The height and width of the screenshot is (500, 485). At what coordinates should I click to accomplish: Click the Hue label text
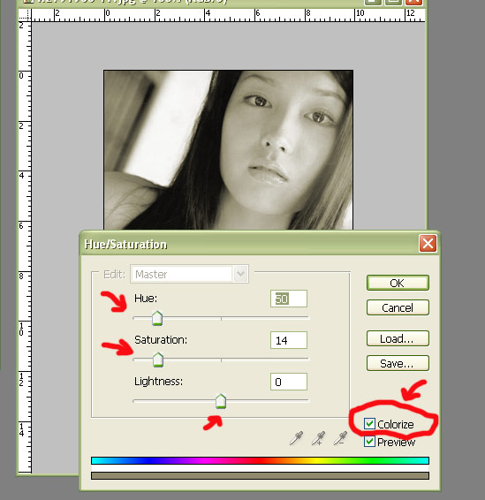tap(146, 299)
